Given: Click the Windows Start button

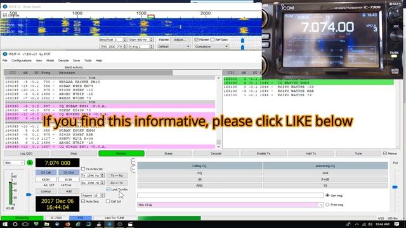Looking at the screenshot, I should (5, 224).
